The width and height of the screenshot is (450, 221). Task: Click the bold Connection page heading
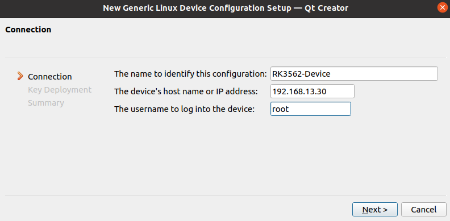coord(28,30)
